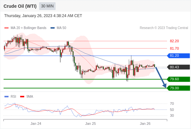This screenshot has width=191, height=129.
Task: Select the 79.60 green support tag
Action: [x=178, y=79]
